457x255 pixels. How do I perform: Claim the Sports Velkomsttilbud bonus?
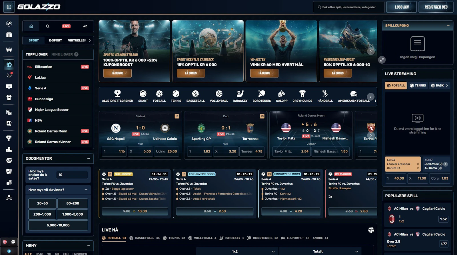[117, 73]
